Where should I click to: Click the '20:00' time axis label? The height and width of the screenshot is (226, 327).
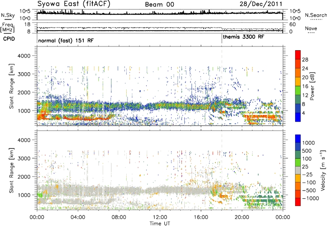tap(242, 217)
